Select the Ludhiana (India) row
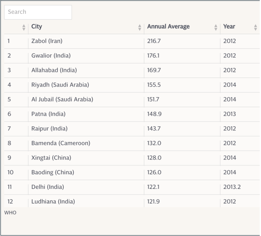Viewport: 261px width, 236px height. pyautogui.click(x=53, y=202)
